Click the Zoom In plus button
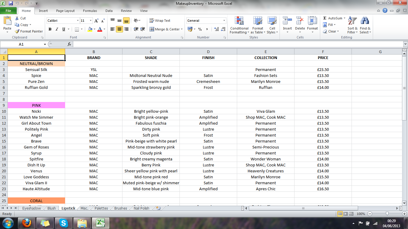 click(404, 214)
